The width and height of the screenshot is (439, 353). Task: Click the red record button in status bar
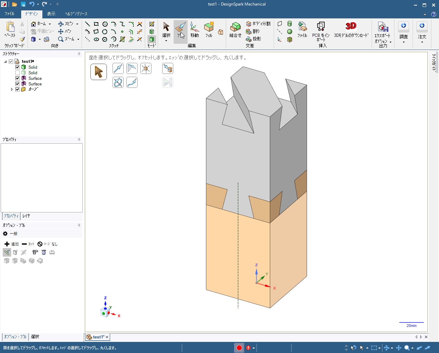[x=239, y=348]
